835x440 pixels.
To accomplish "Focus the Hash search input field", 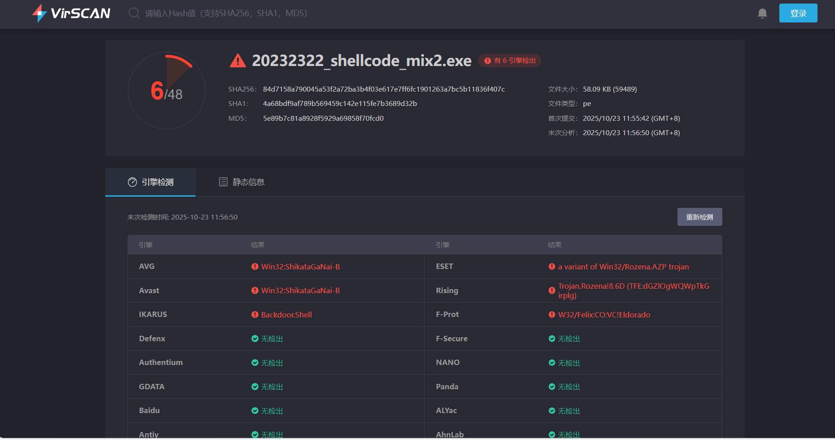I will pos(226,13).
